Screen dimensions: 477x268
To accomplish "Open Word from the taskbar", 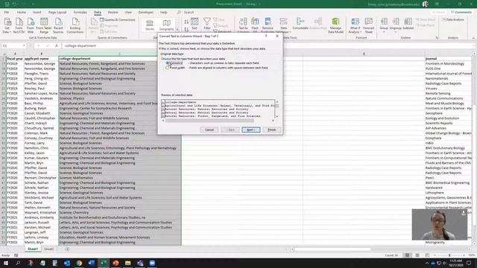I will point(91,263).
